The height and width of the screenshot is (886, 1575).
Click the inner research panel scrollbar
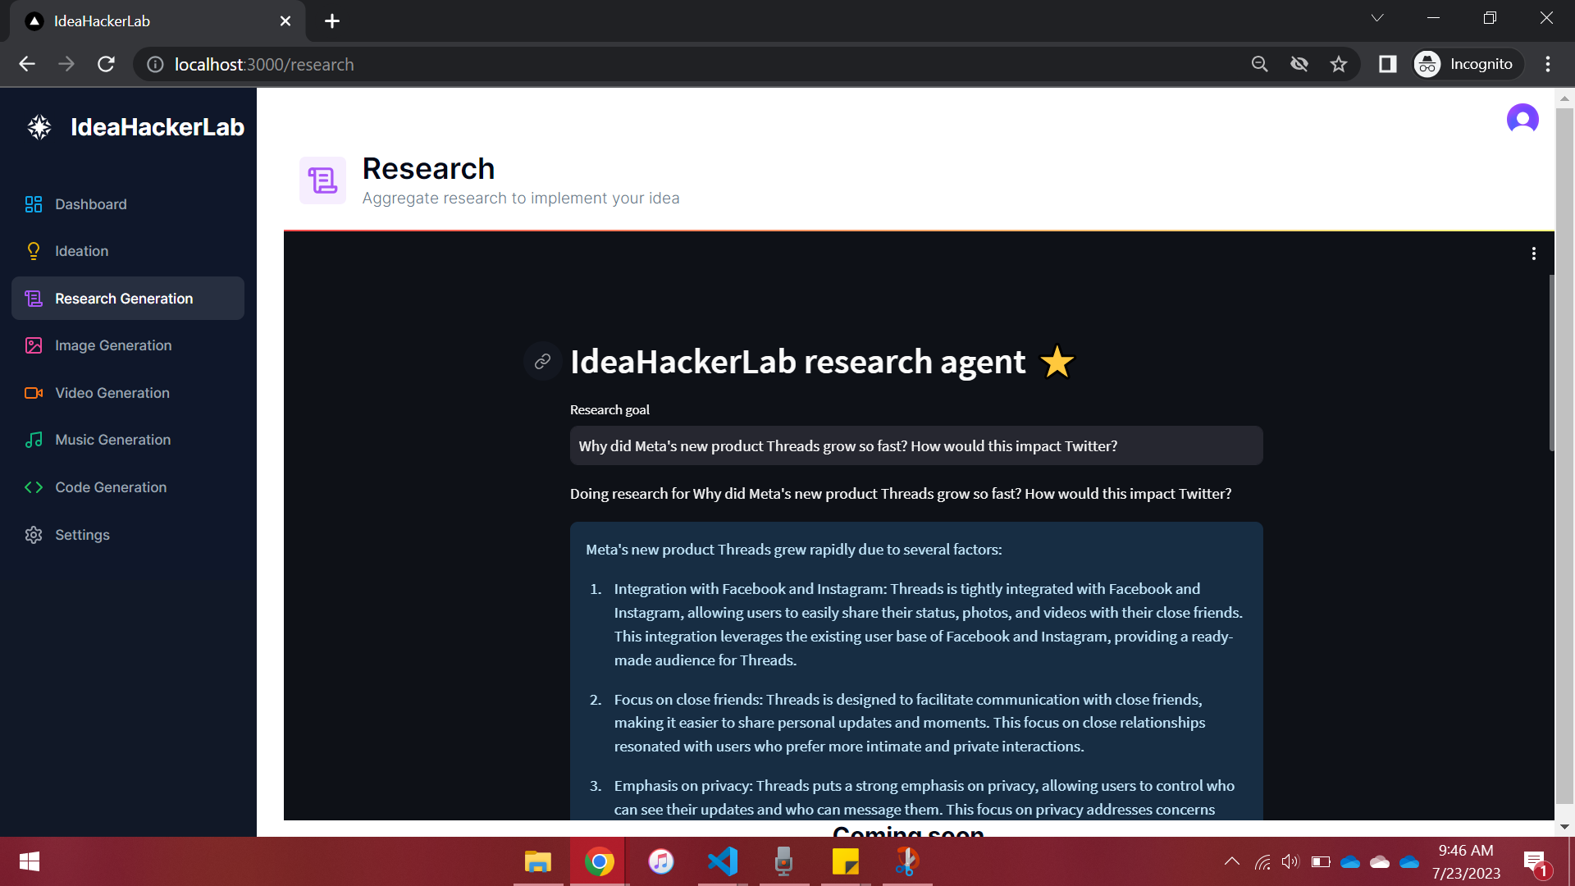coord(1551,361)
